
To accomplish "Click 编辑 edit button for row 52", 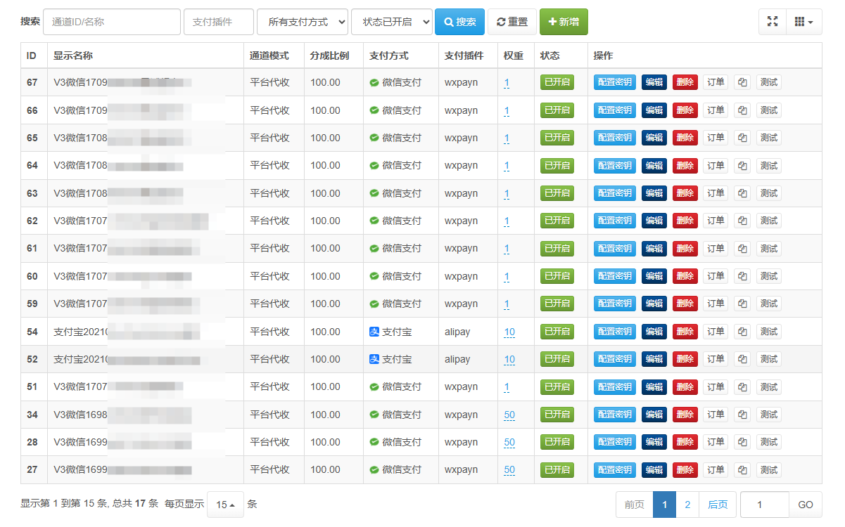I will tap(654, 359).
